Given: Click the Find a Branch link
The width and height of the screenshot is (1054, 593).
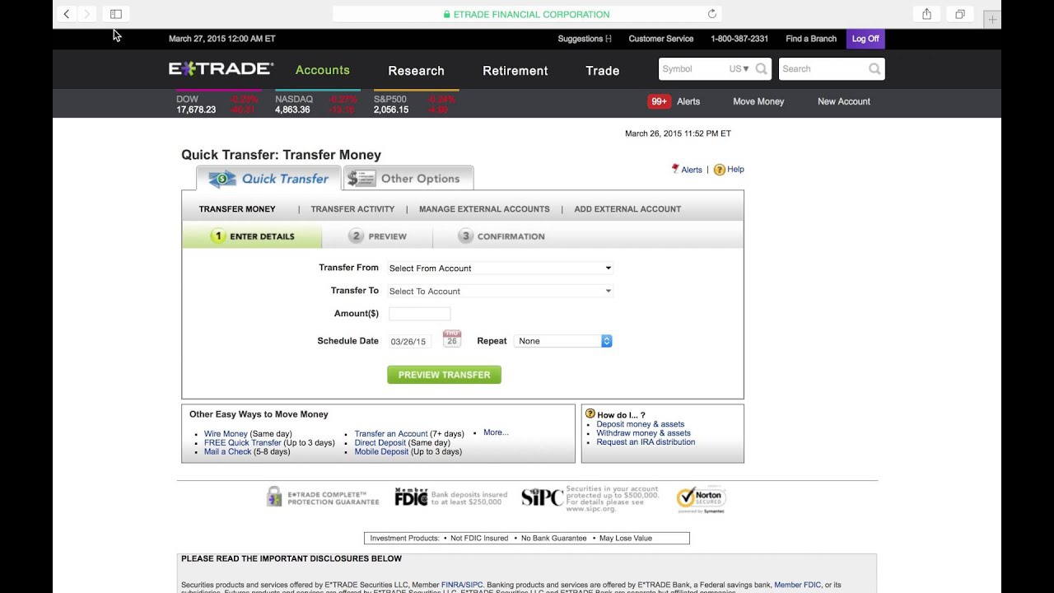Looking at the screenshot, I should click(811, 39).
